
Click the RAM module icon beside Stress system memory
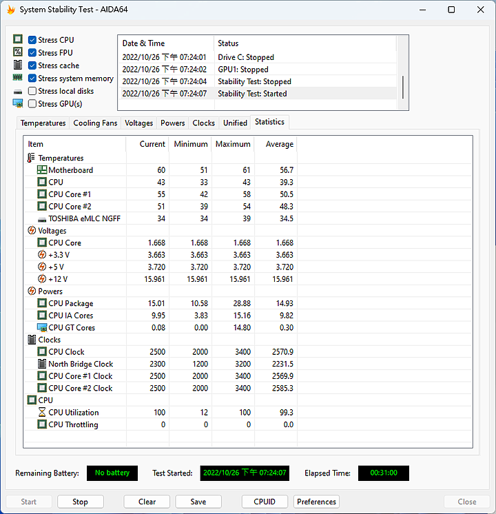18,78
